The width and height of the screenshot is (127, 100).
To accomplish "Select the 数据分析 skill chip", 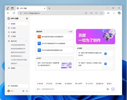I will tap(100, 84).
